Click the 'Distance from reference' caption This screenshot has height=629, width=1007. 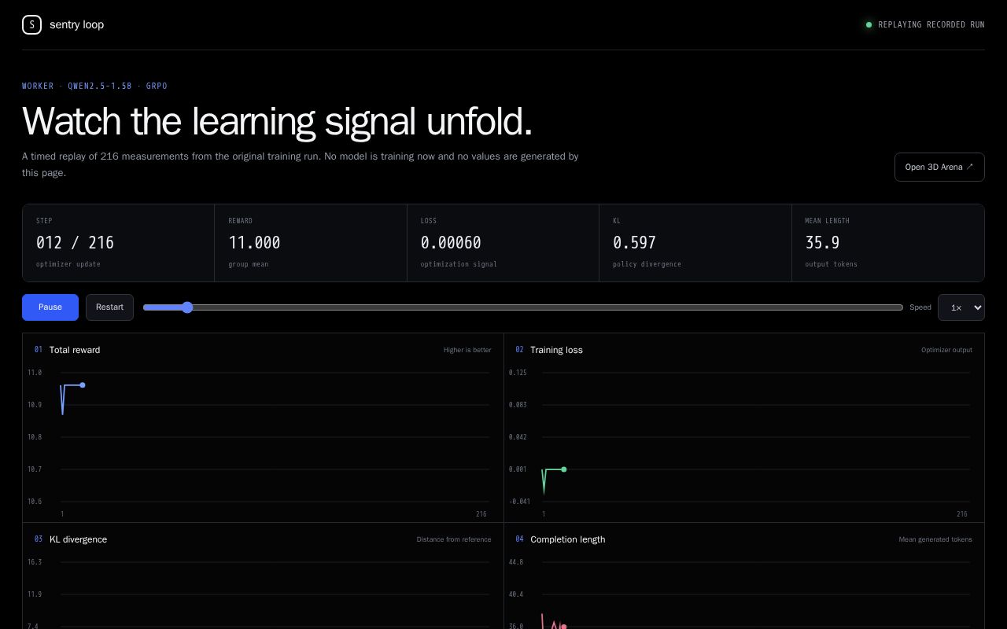(454, 539)
